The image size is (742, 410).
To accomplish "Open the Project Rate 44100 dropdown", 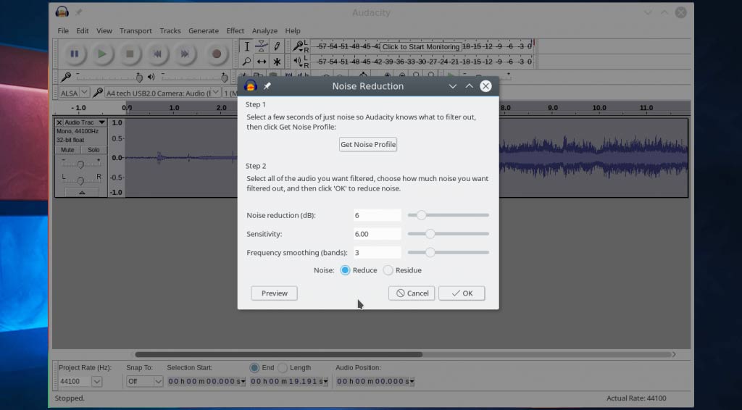I will click(96, 381).
